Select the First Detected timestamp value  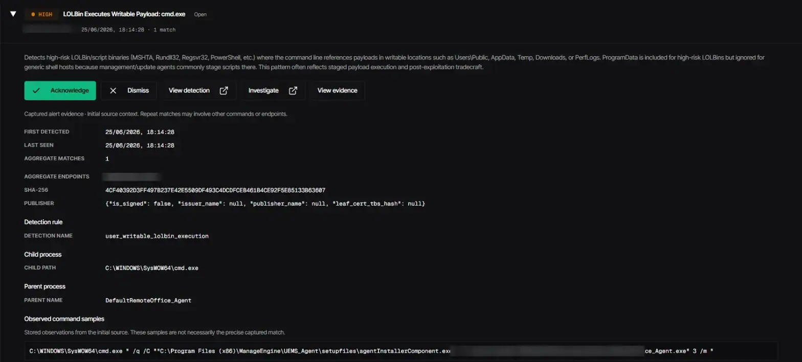coord(140,132)
